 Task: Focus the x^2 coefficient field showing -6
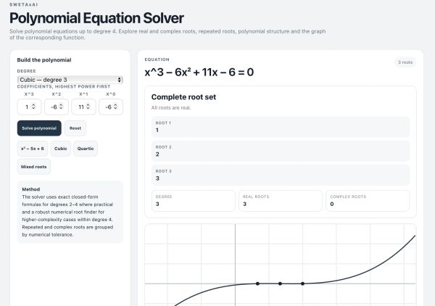click(57, 107)
